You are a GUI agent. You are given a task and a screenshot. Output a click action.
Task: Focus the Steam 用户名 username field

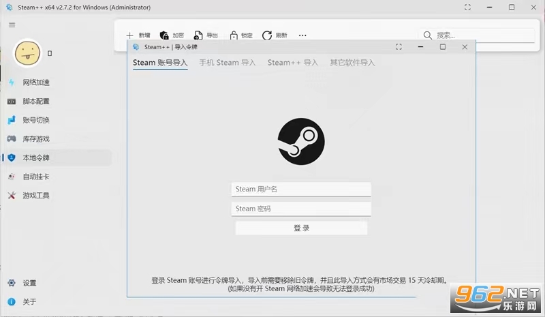(301, 190)
